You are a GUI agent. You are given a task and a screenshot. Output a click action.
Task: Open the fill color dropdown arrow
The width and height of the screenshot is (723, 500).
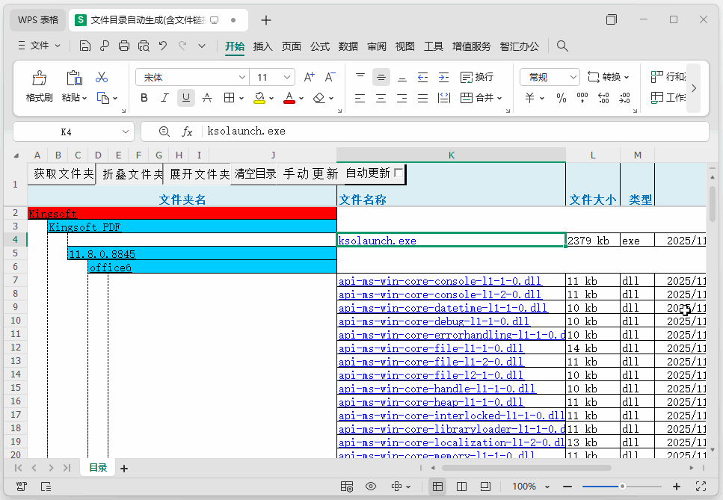(271, 98)
